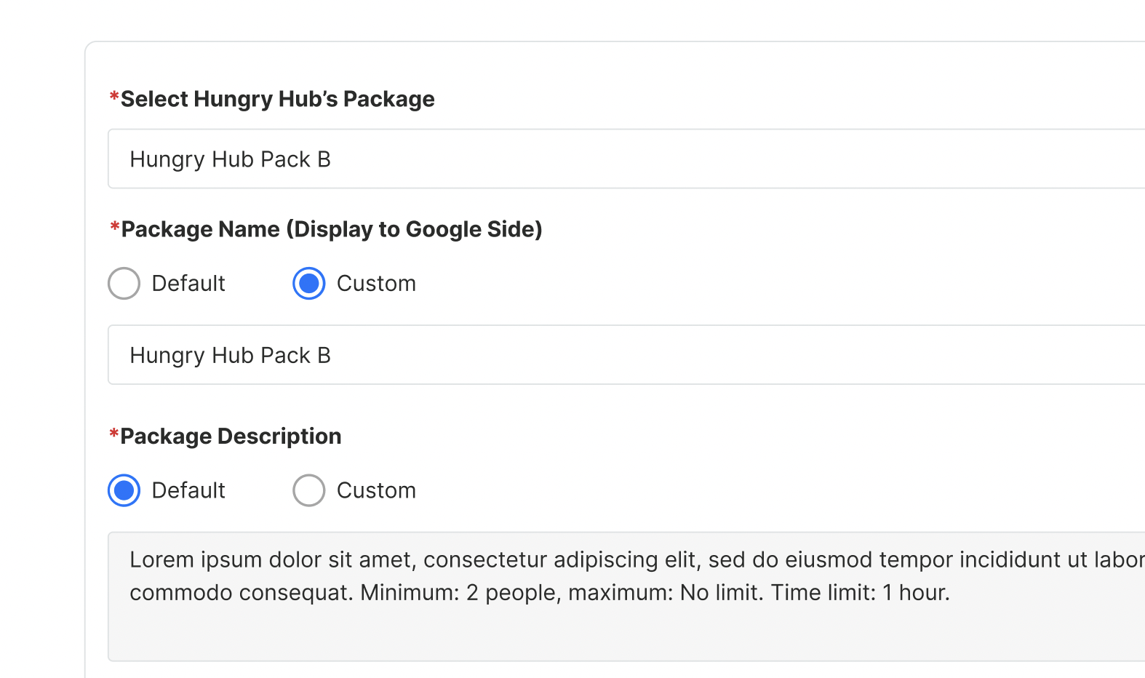Viewport: 1145px width, 678px height.
Task: Click the "Select Hungry Hub's Package" heading
Action: pyautogui.click(x=277, y=99)
